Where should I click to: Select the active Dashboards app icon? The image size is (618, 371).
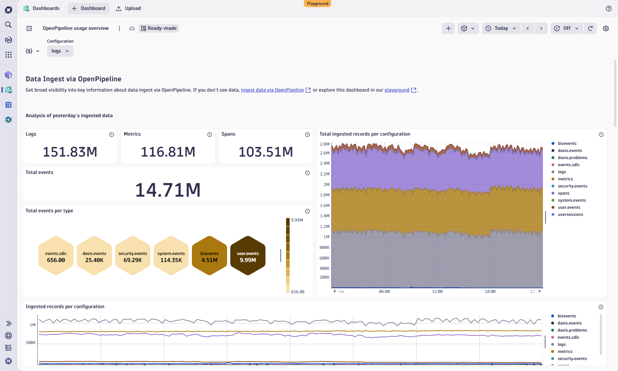pyautogui.click(x=8, y=90)
